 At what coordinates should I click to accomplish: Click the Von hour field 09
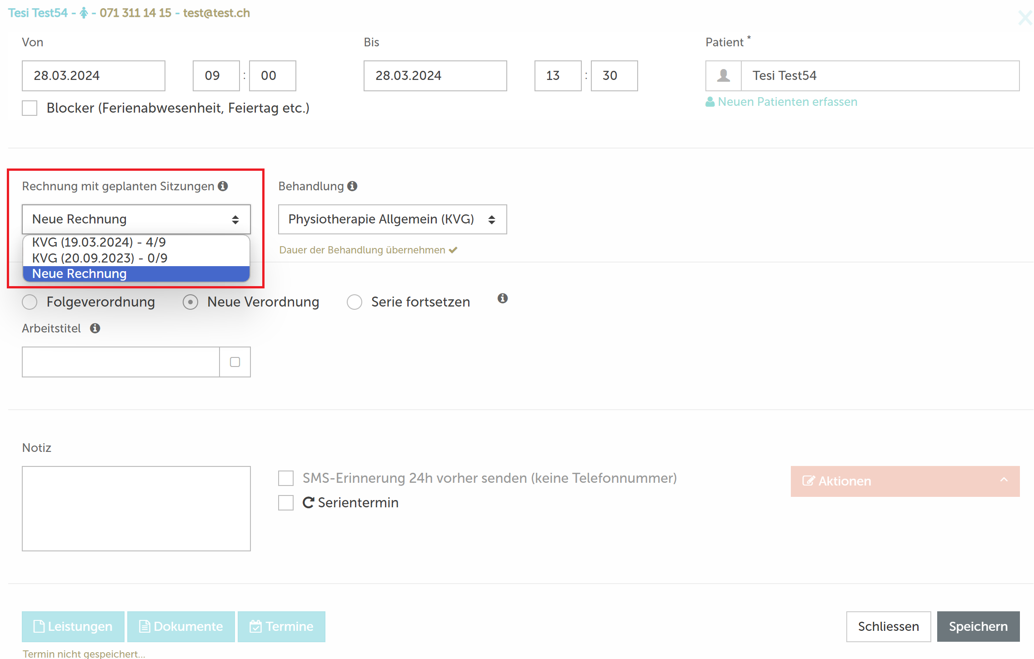point(216,76)
